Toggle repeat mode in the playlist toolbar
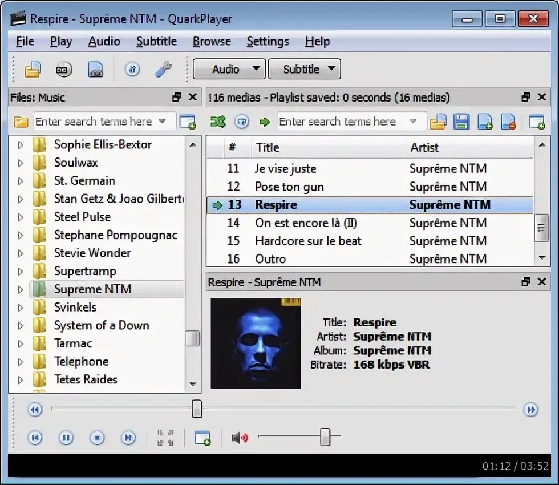Image resolution: width=559 pixels, height=485 pixels. 242,121
